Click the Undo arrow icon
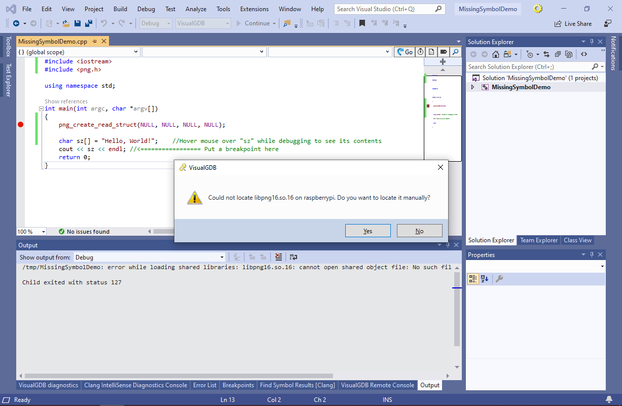Image resolution: width=622 pixels, height=406 pixels. [x=104, y=23]
